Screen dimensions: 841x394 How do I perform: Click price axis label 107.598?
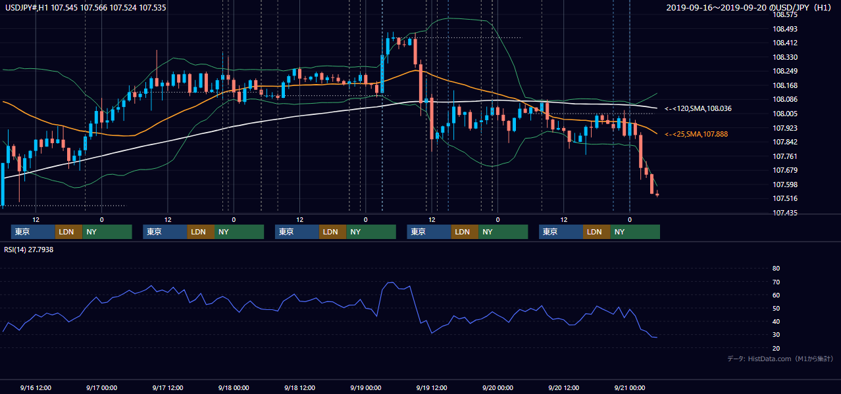click(x=784, y=185)
